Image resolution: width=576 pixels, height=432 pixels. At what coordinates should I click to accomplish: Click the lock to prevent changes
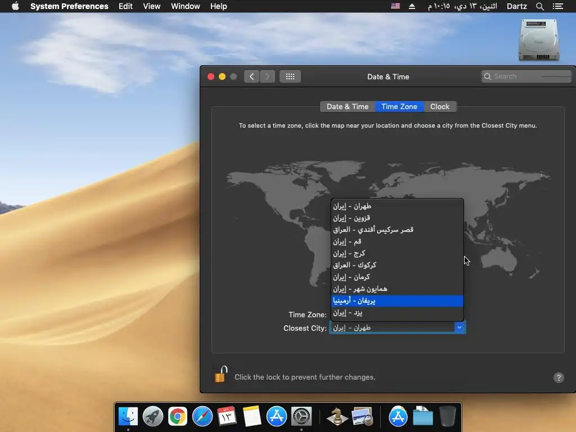pyautogui.click(x=221, y=375)
